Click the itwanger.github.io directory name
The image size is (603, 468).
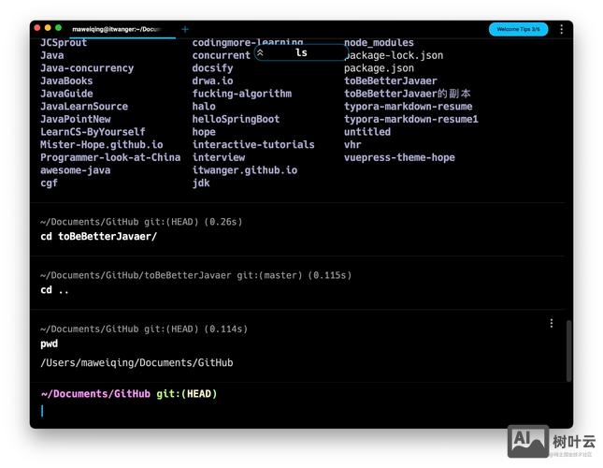245,170
